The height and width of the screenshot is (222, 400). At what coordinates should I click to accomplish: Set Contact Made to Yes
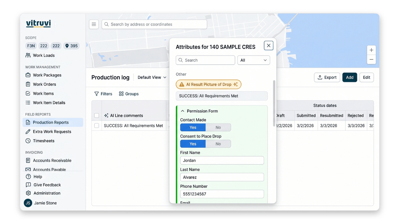(193, 127)
